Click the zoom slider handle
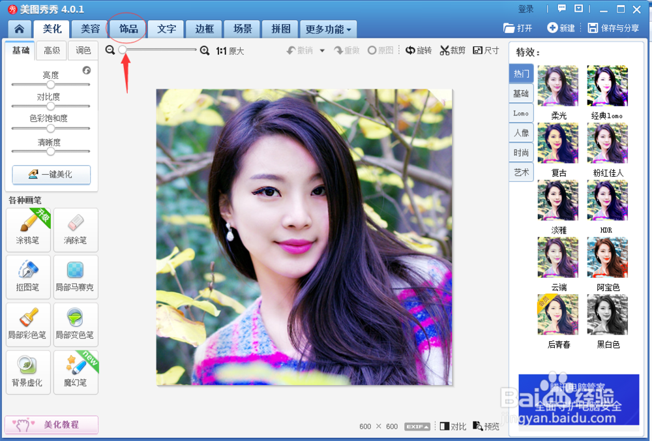The image size is (652, 441). point(123,50)
